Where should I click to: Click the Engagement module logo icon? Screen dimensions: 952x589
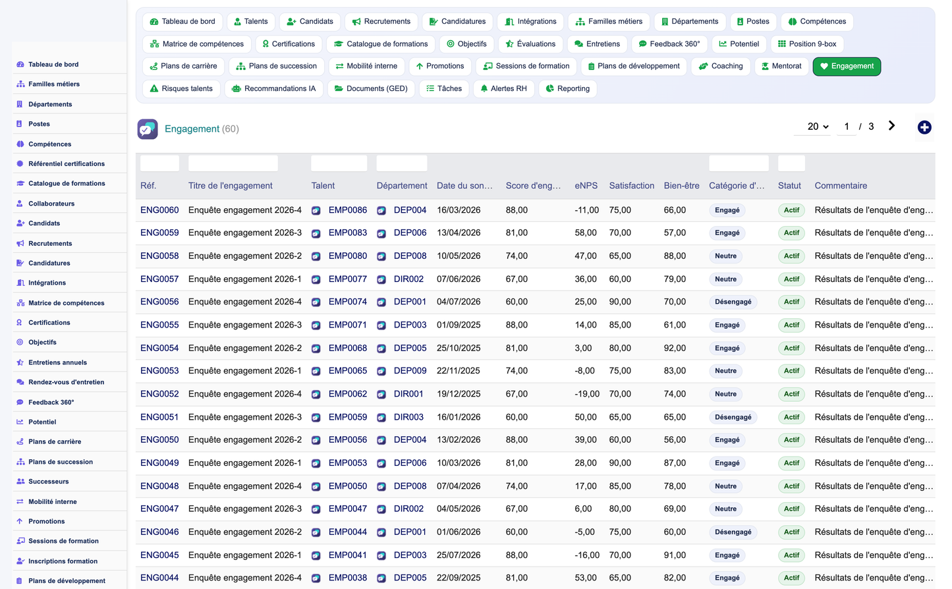pyautogui.click(x=148, y=129)
